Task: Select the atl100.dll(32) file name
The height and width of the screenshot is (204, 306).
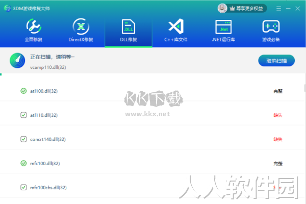Action: (x=44, y=91)
